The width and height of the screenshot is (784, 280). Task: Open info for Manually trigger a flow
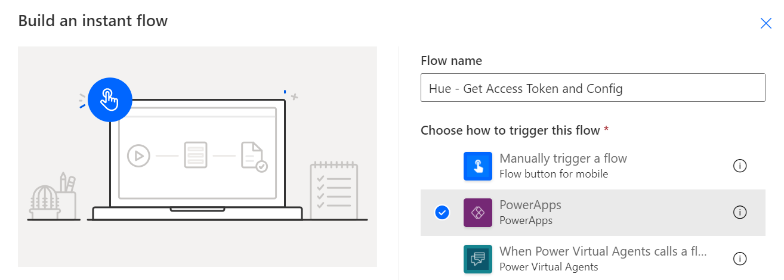click(x=740, y=166)
